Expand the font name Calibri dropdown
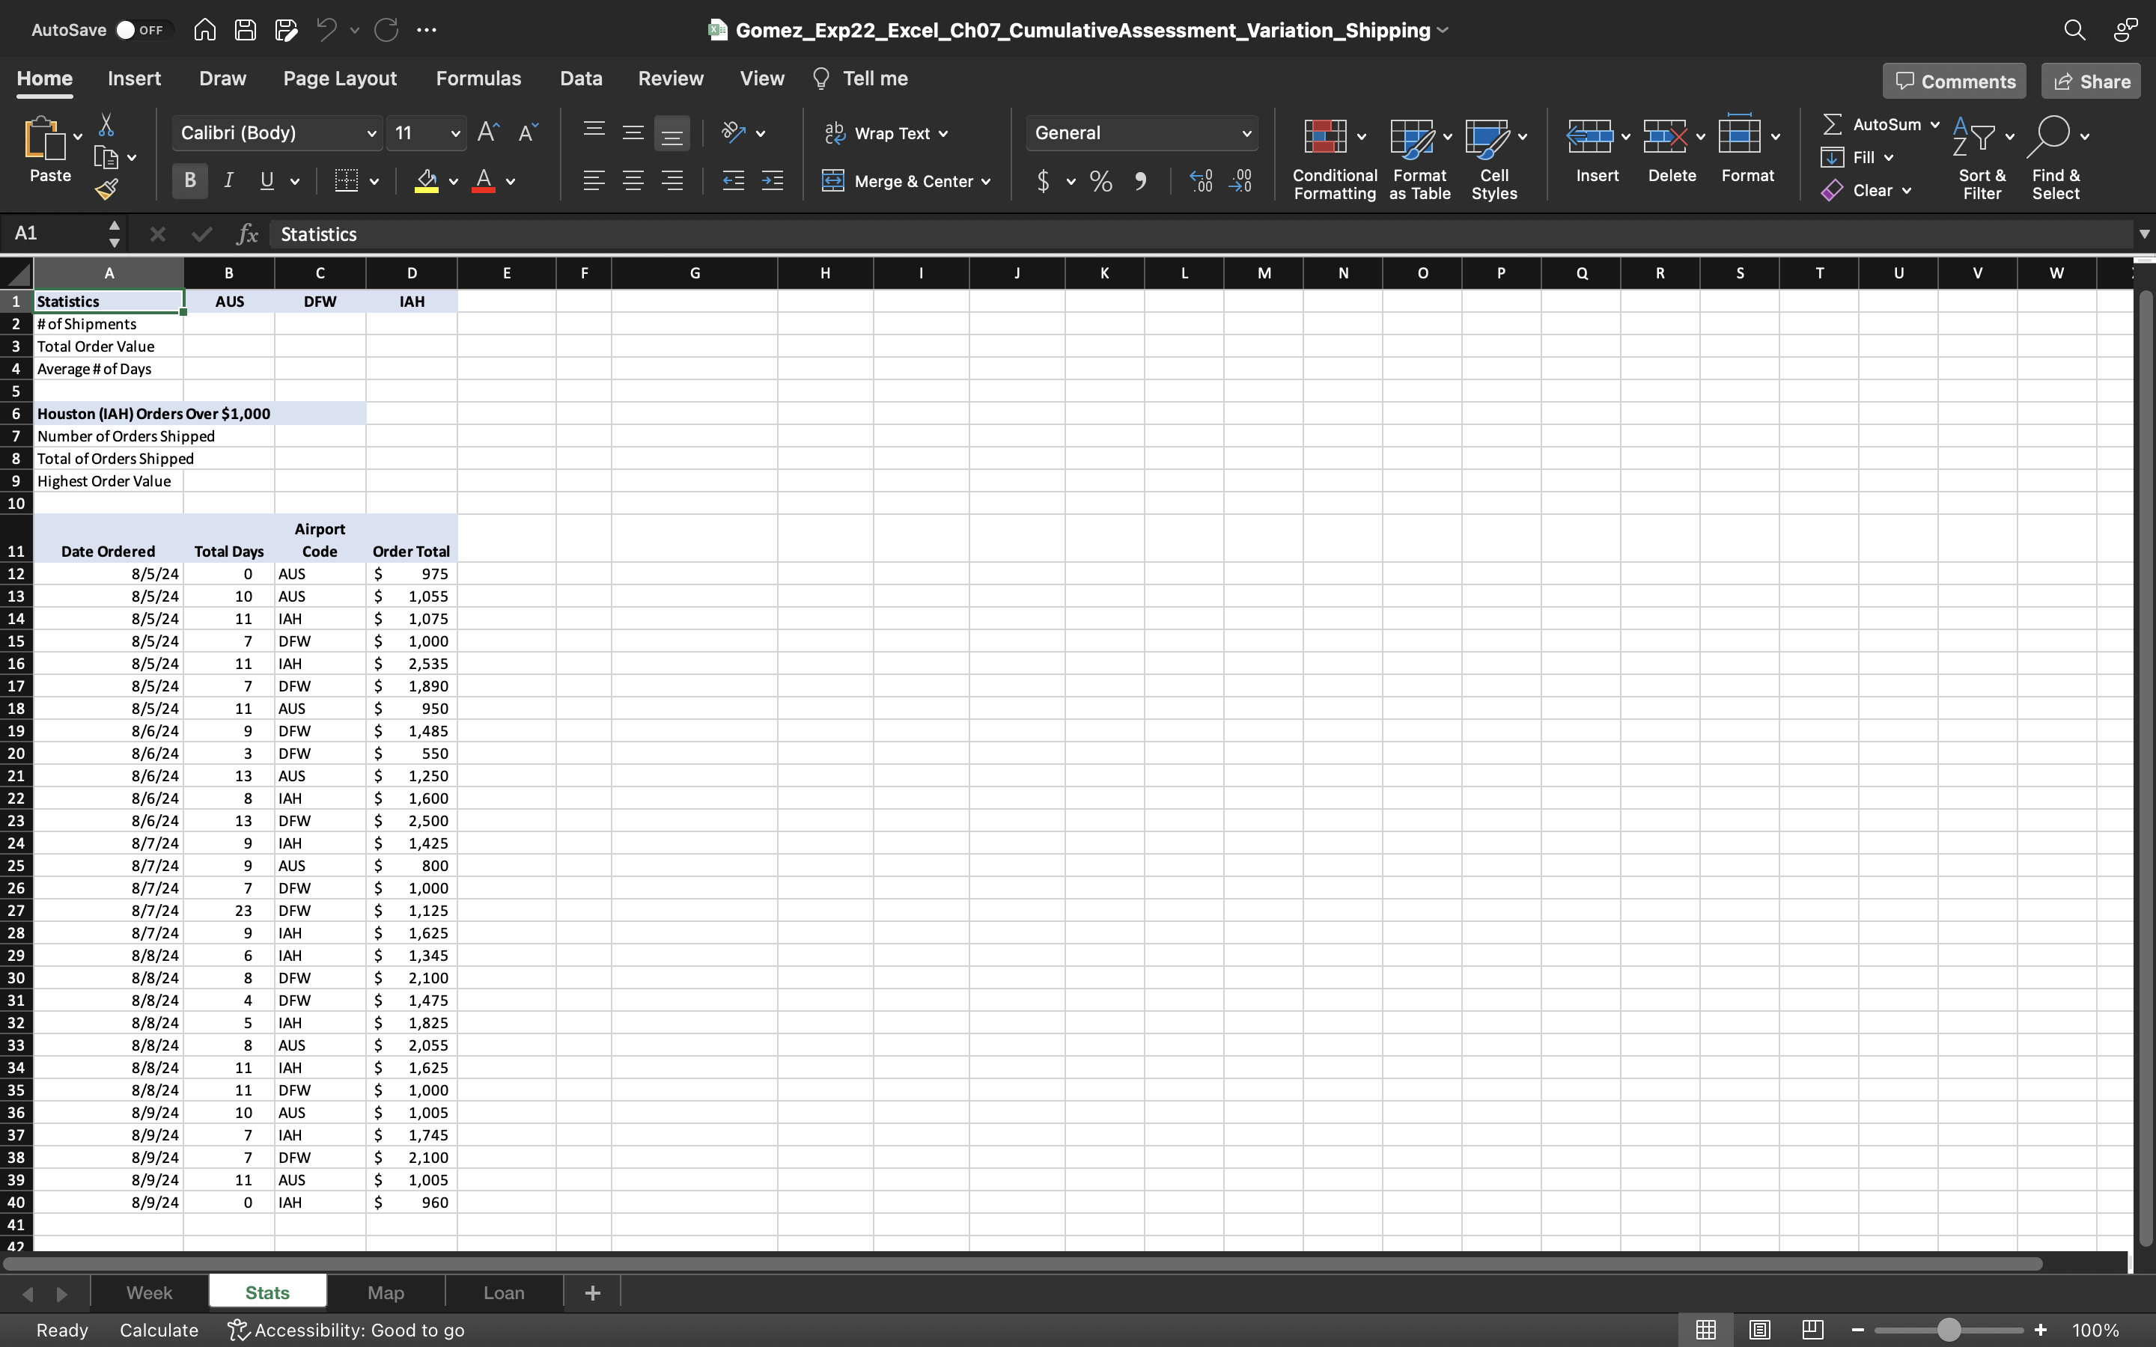The image size is (2156, 1347). [x=371, y=134]
